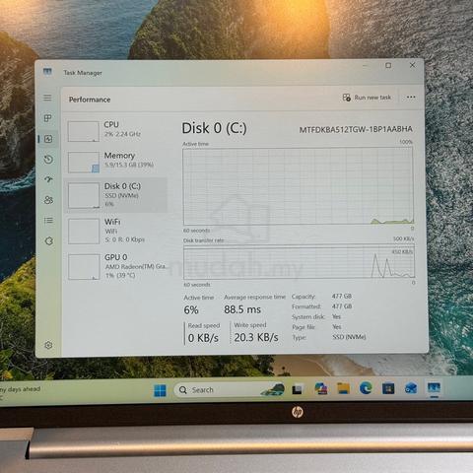Launch Copilot from the taskbar

point(320,388)
